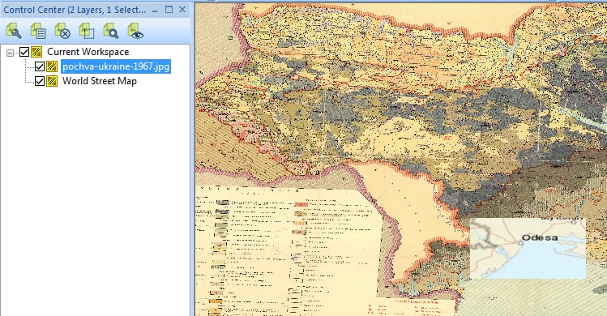Uncheck the Current Workspace checkbox
The image size is (607, 316).
click(24, 52)
